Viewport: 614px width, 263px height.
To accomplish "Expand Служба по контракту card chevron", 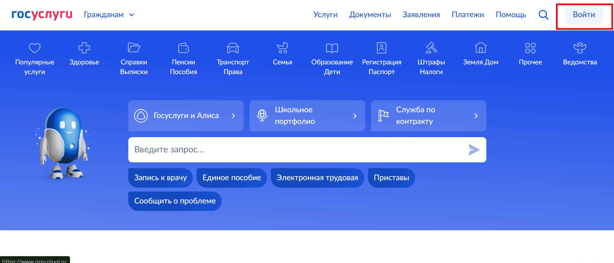I will coord(476,116).
